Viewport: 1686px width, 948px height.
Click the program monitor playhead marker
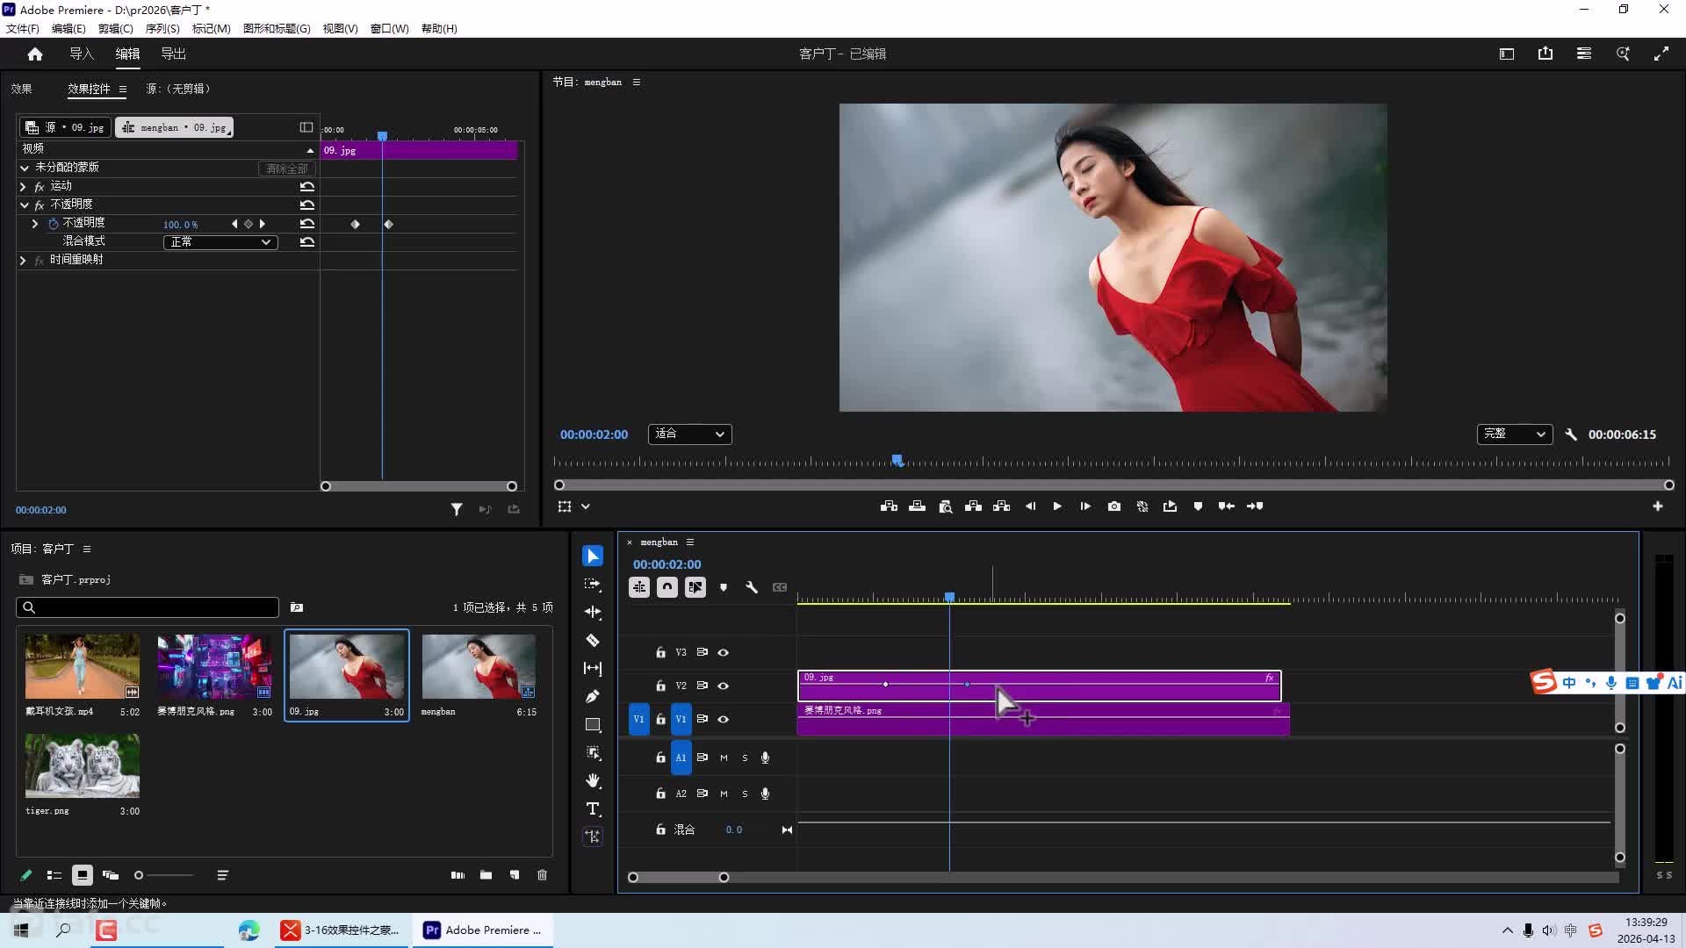pos(897,460)
